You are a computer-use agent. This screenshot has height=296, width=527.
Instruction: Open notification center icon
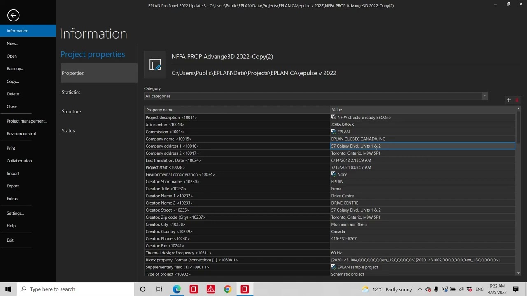pyautogui.click(x=516, y=289)
